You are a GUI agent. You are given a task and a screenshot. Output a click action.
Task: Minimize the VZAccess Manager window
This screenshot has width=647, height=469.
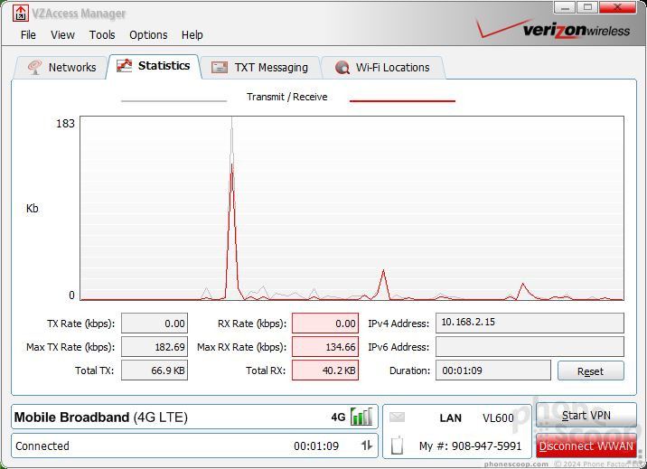tap(565, 7)
